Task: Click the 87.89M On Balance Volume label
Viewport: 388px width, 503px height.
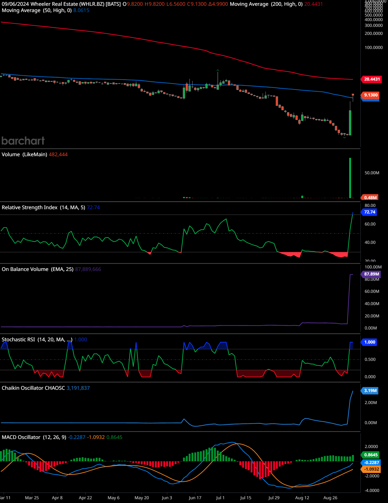Action: [371, 274]
